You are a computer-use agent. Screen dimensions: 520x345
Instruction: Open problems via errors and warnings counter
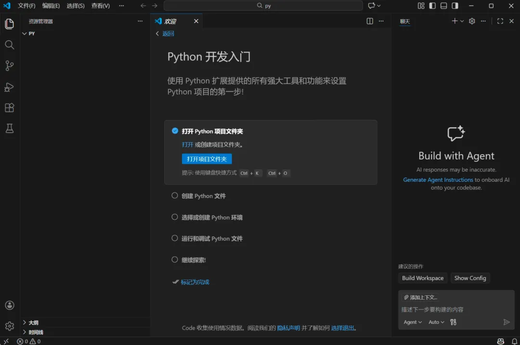pyautogui.click(x=29, y=341)
